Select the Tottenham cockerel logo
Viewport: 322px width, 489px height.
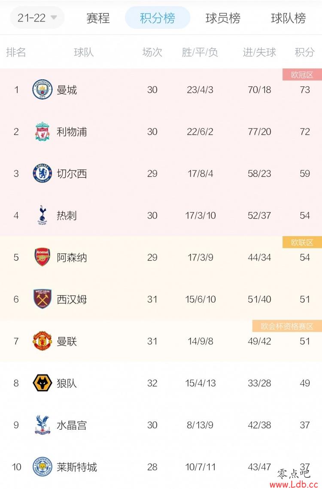pyautogui.click(x=43, y=215)
